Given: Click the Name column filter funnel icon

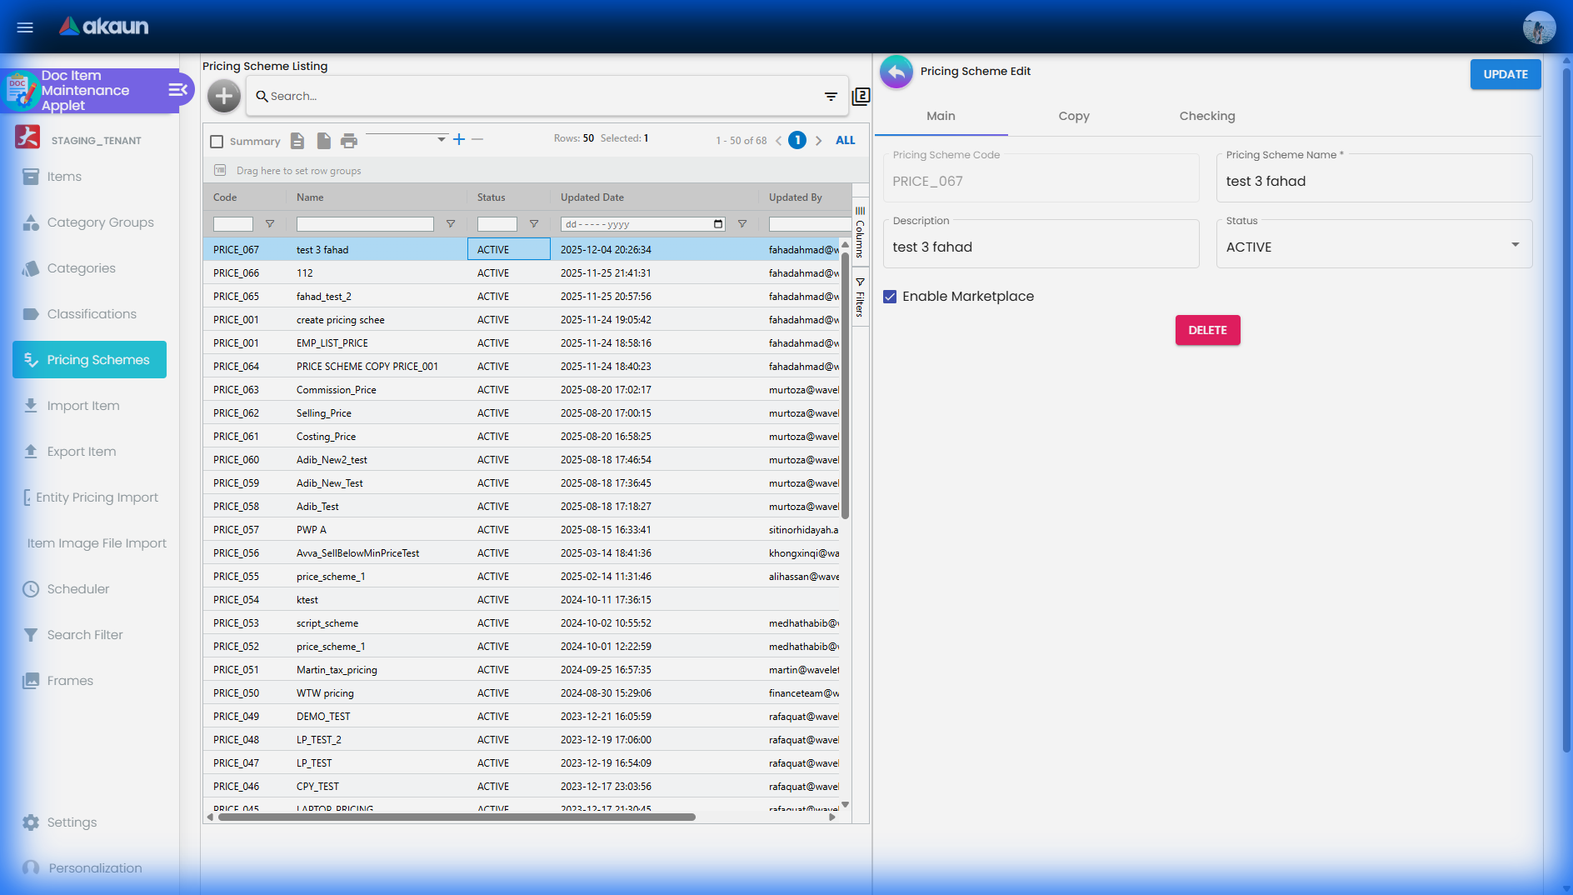Looking at the screenshot, I should point(451,224).
